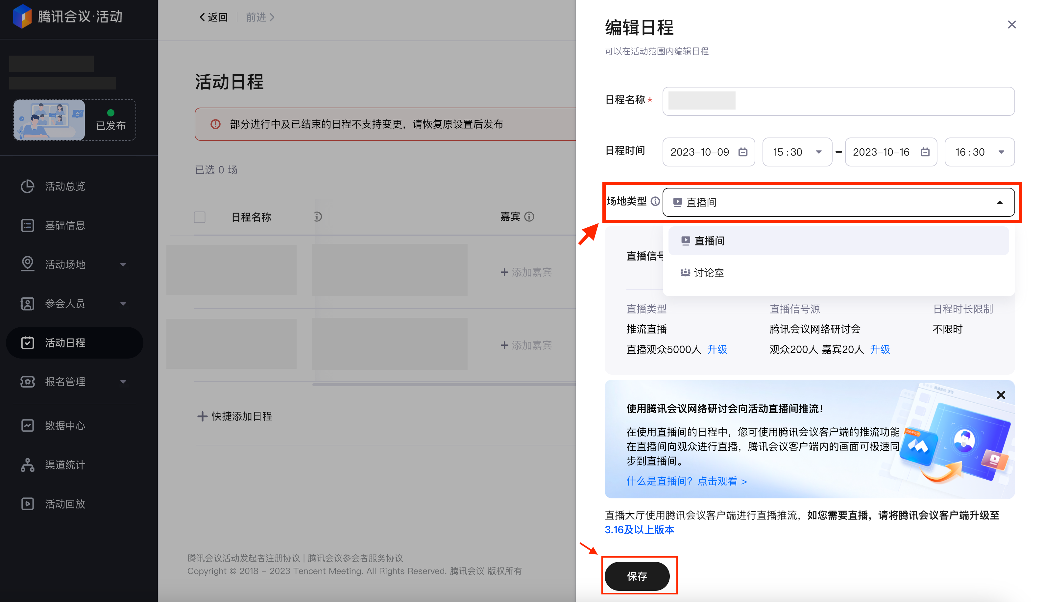
Task: Open the end date calendar icon
Action: [925, 152]
